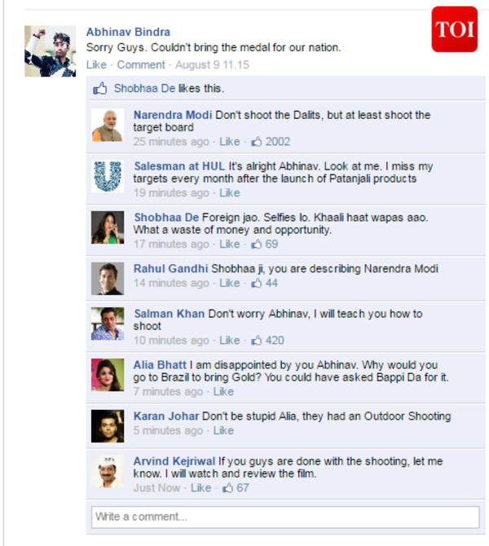Screen dimensions: 489x546
Task: Click the 67 likes thumbs-up icon
Action: tap(227, 488)
